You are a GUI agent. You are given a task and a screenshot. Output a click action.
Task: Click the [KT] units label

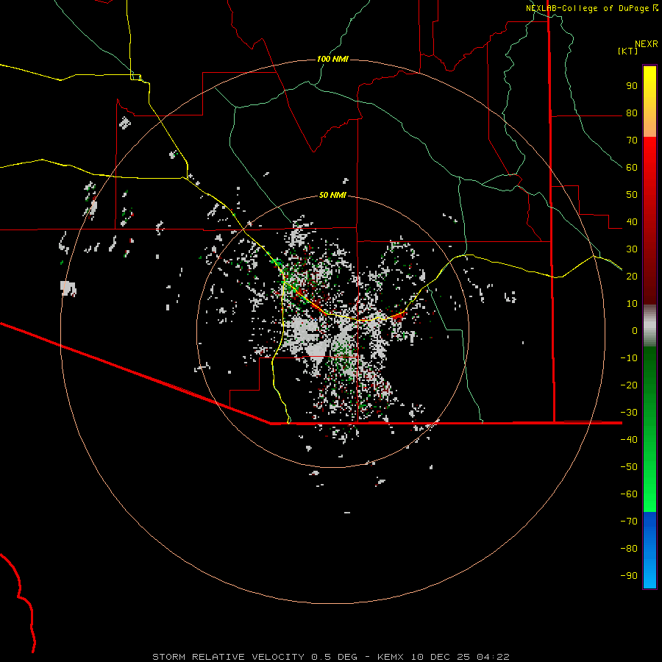628,51
